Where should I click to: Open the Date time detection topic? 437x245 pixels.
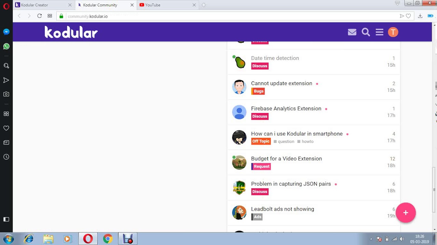coord(275,58)
